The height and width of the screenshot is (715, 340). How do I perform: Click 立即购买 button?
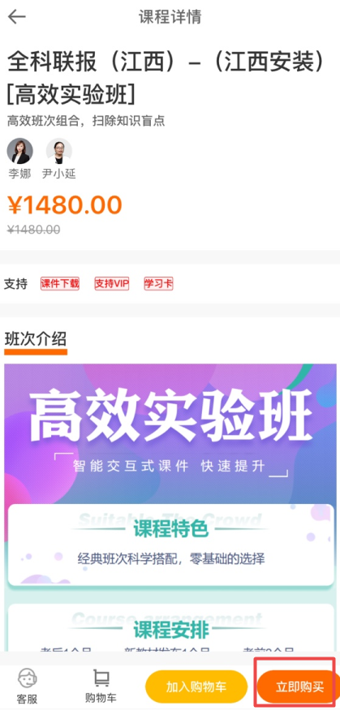tap(299, 687)
